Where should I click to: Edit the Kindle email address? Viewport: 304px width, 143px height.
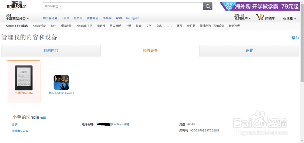[x=126, y=124]
